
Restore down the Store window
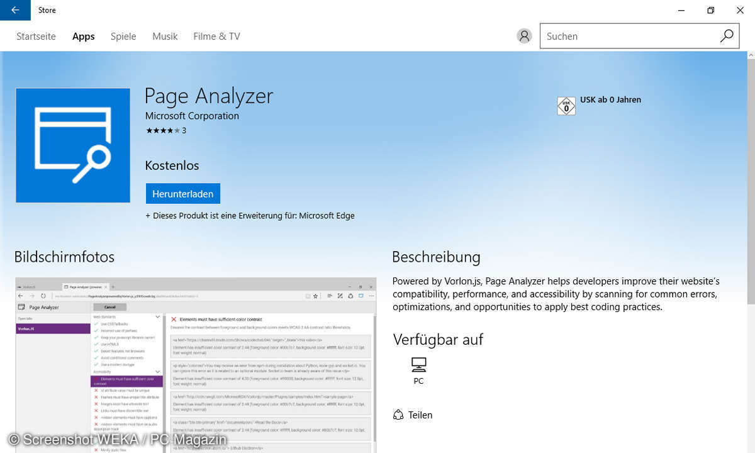click(710, 10)
